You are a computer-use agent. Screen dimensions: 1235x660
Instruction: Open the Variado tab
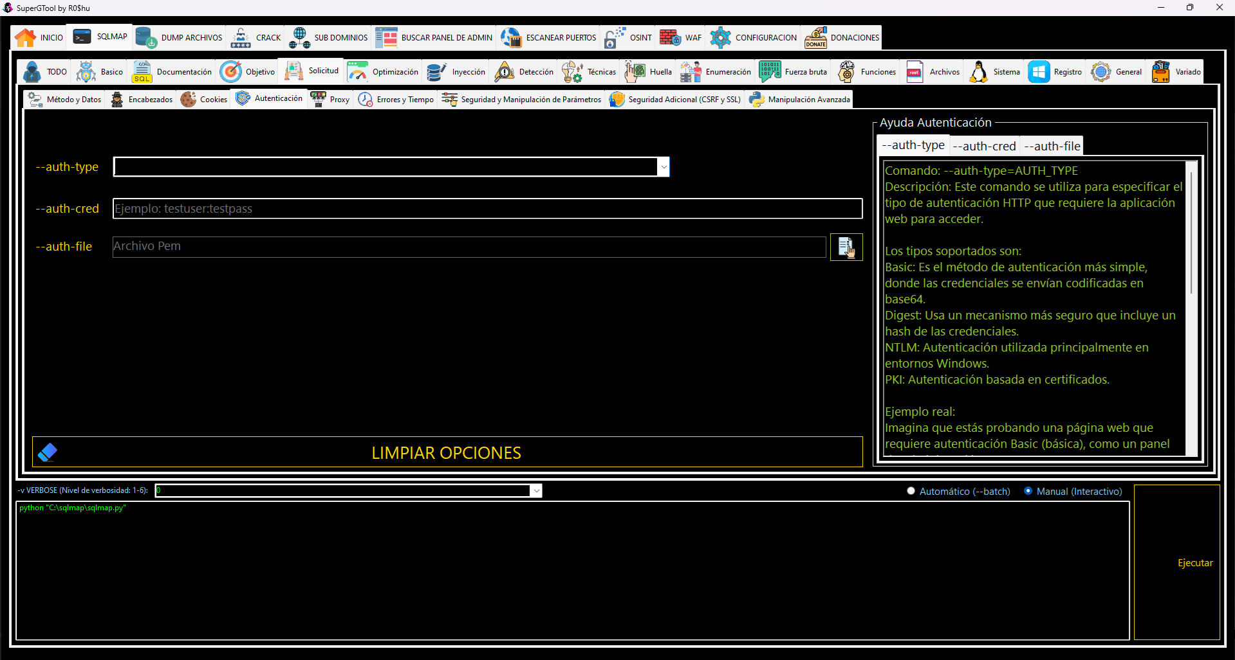point(1176,72)
